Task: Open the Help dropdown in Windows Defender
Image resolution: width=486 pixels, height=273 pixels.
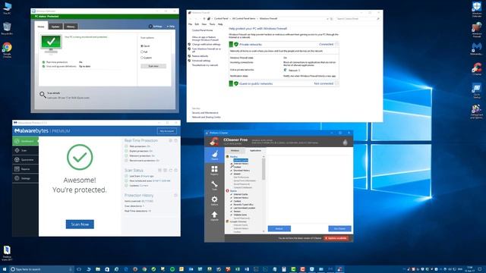Action: (x=170, y=27)
